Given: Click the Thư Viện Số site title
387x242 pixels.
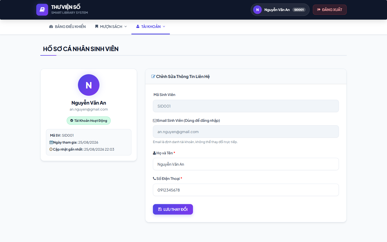Looking at the screenshot, I should click(66, 7).
